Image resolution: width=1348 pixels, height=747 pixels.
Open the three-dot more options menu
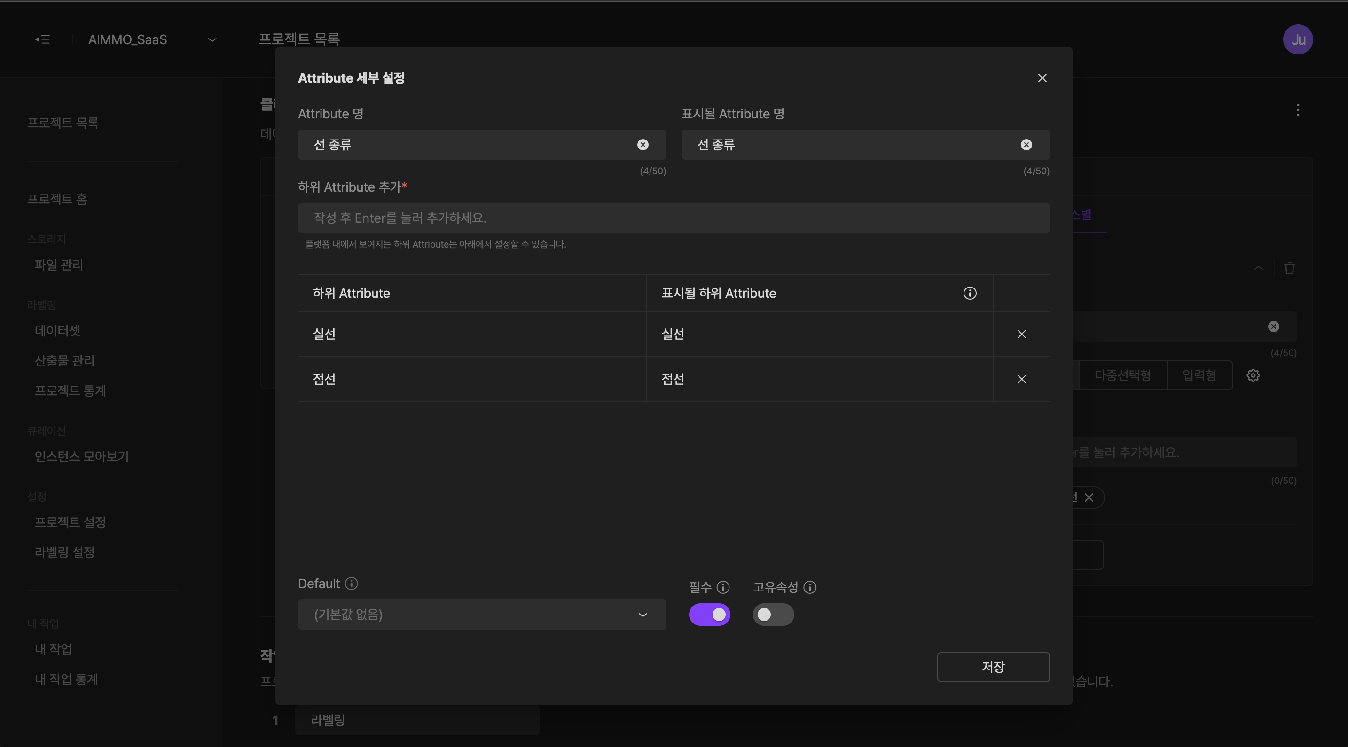1298,110
